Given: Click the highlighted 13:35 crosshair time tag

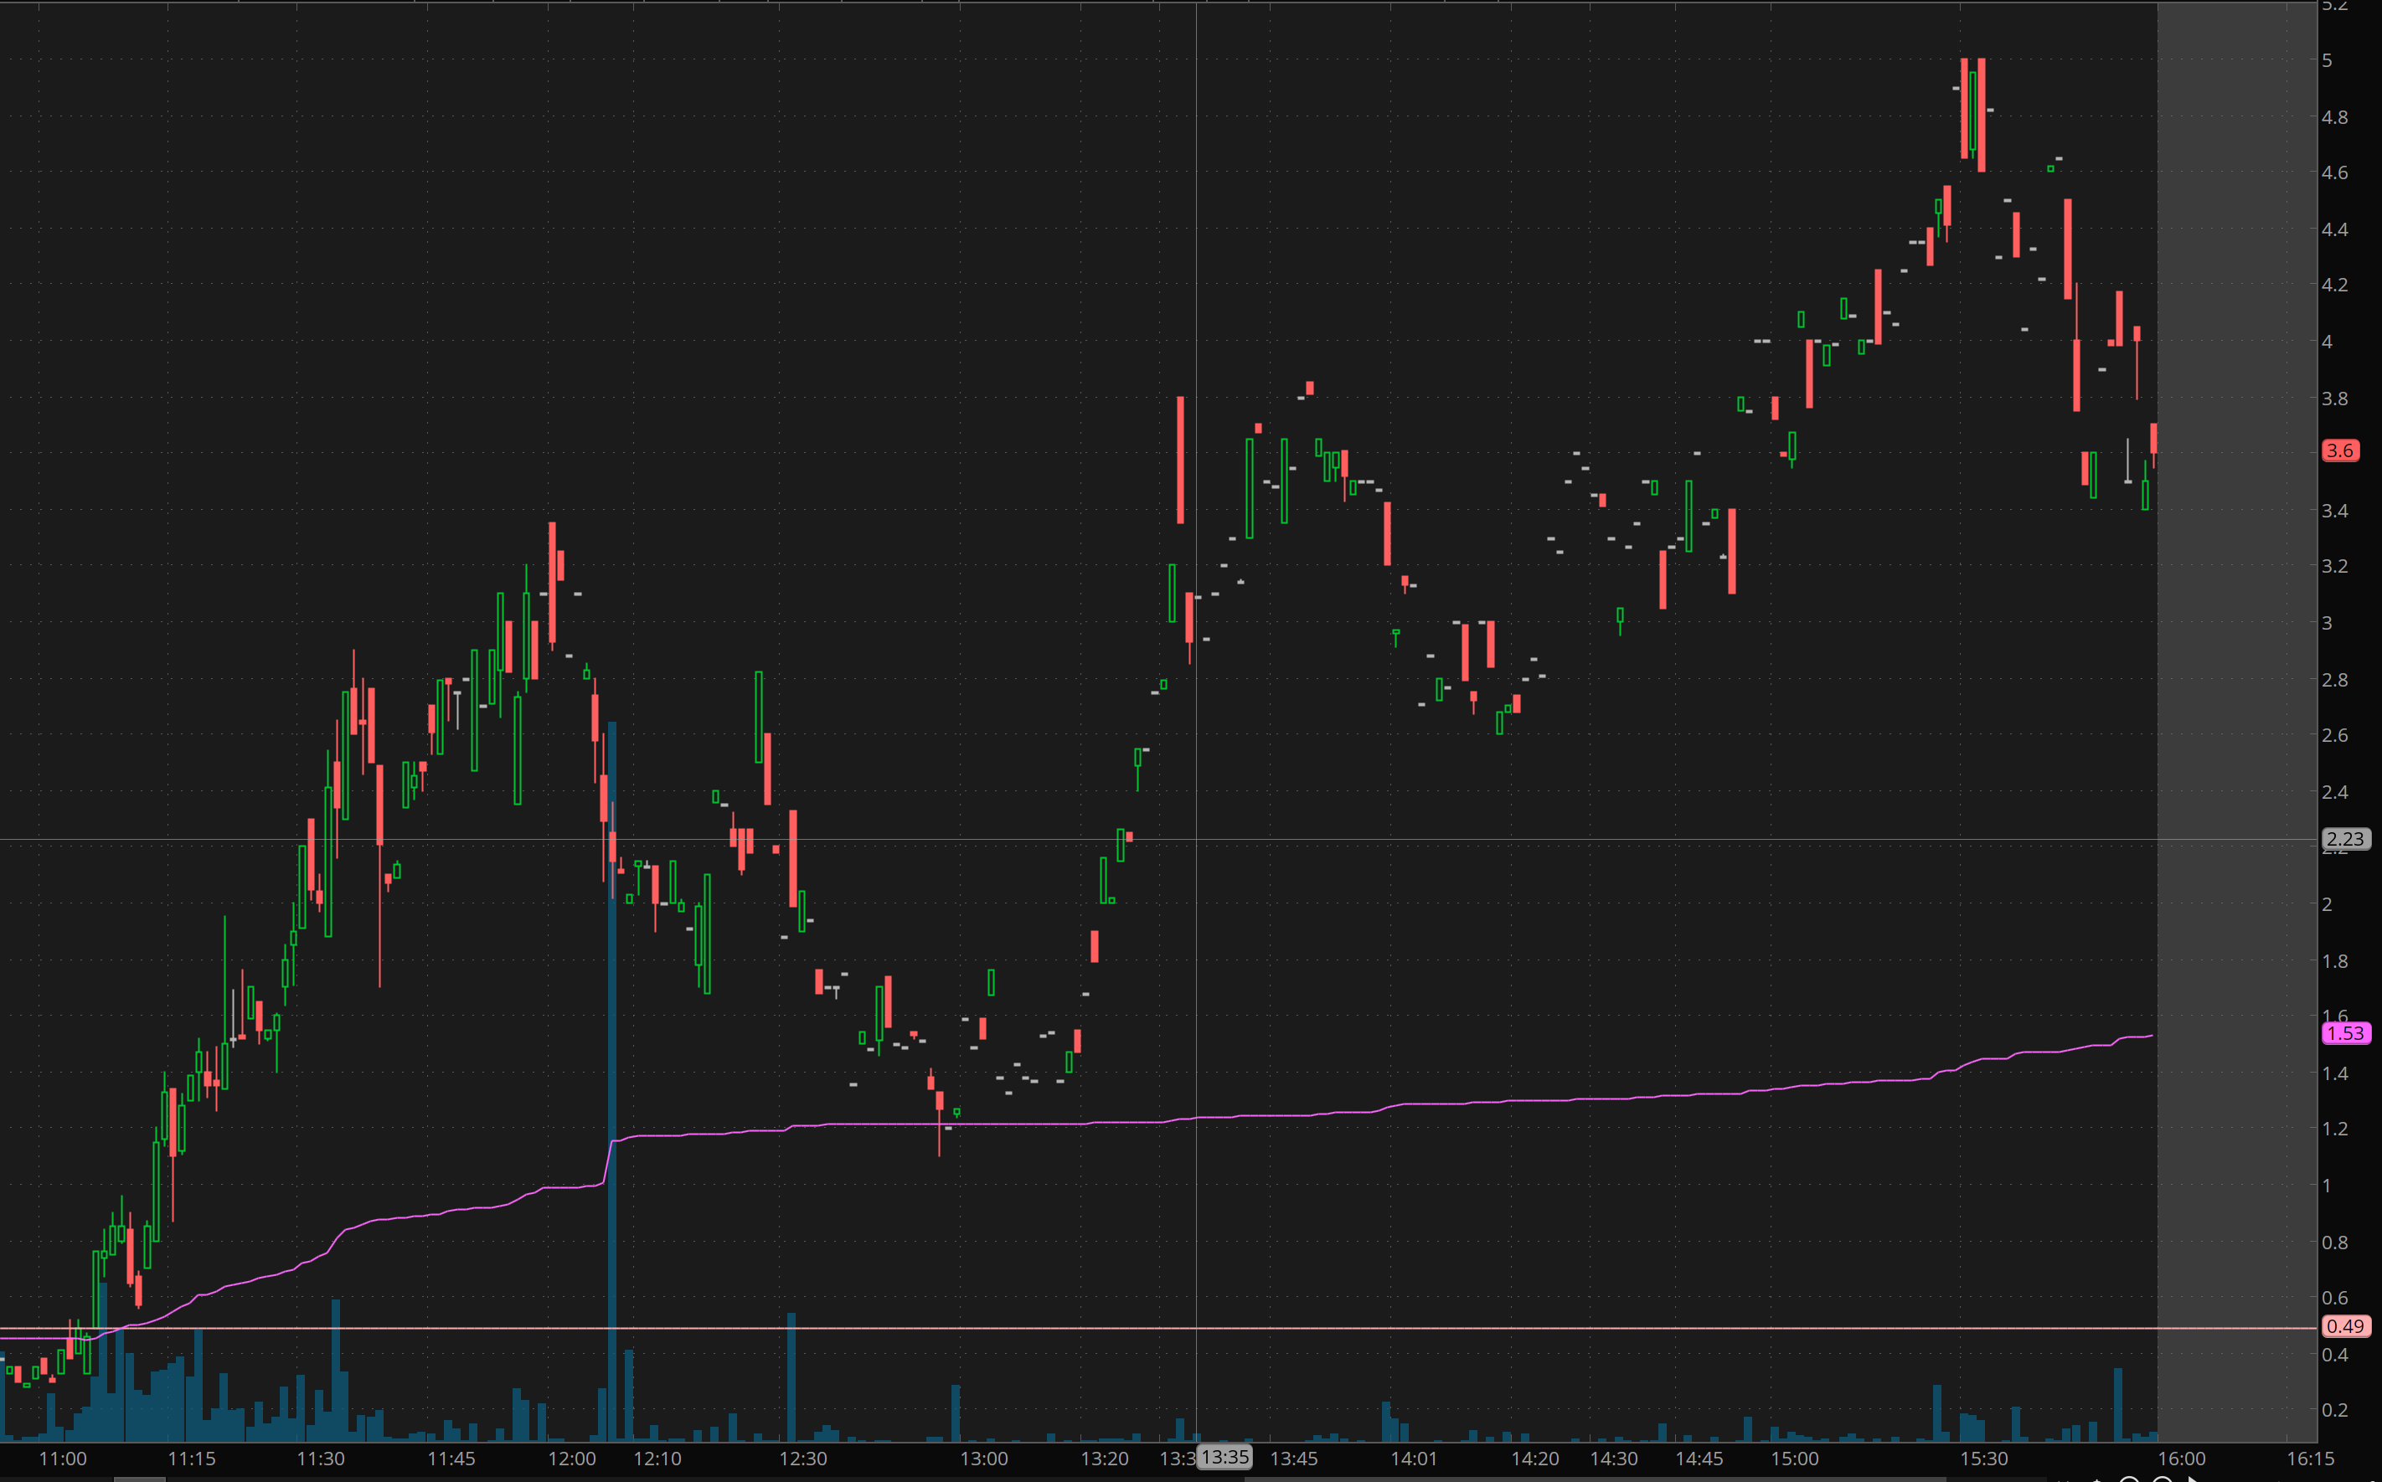Looking at the screenshot, I should [x=1225, y=1457].
